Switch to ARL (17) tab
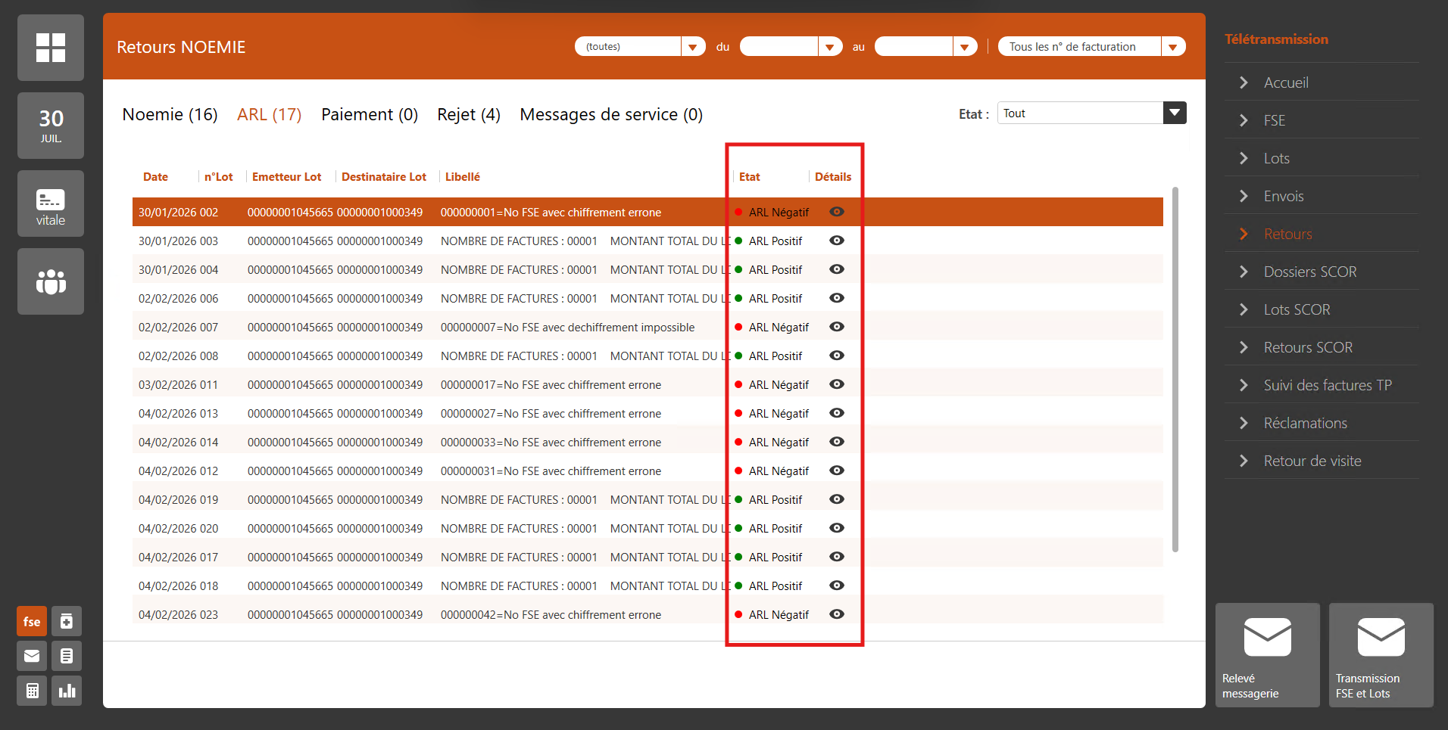 (269, 114)
